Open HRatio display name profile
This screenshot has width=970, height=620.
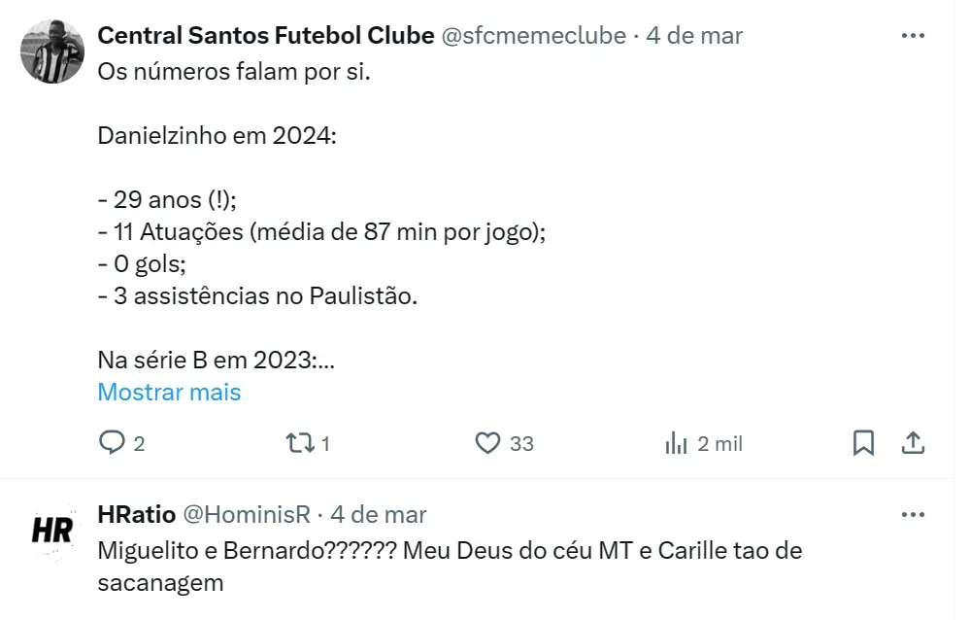[x=135, y=514]
